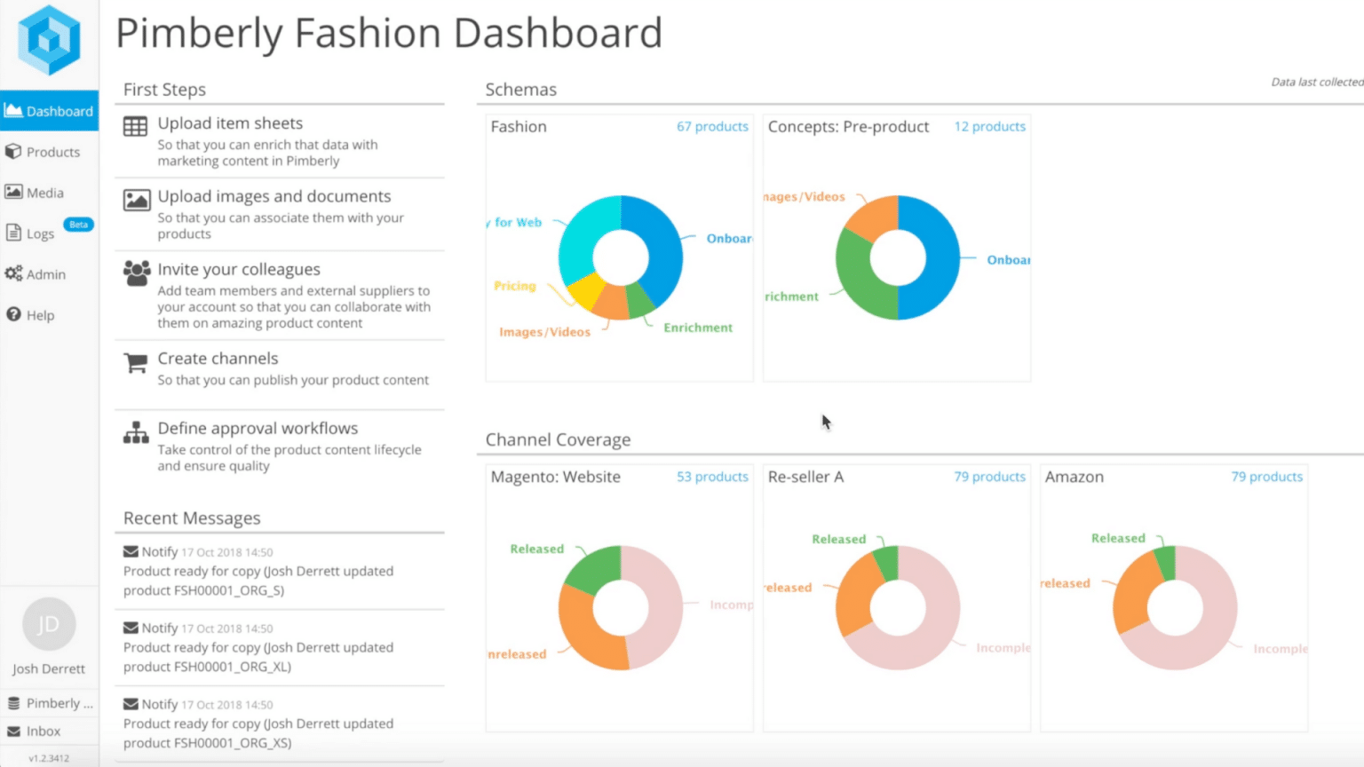Open 53 products link for Magento: Website
The width and height of the screenshot is (1364, 767).
[x=712, y=477]
